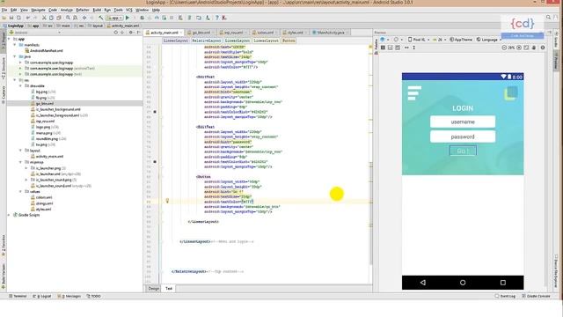This screenshot has width=563, height=317.
Task: Click the preview settings gear icon
Action: (543, 48)
